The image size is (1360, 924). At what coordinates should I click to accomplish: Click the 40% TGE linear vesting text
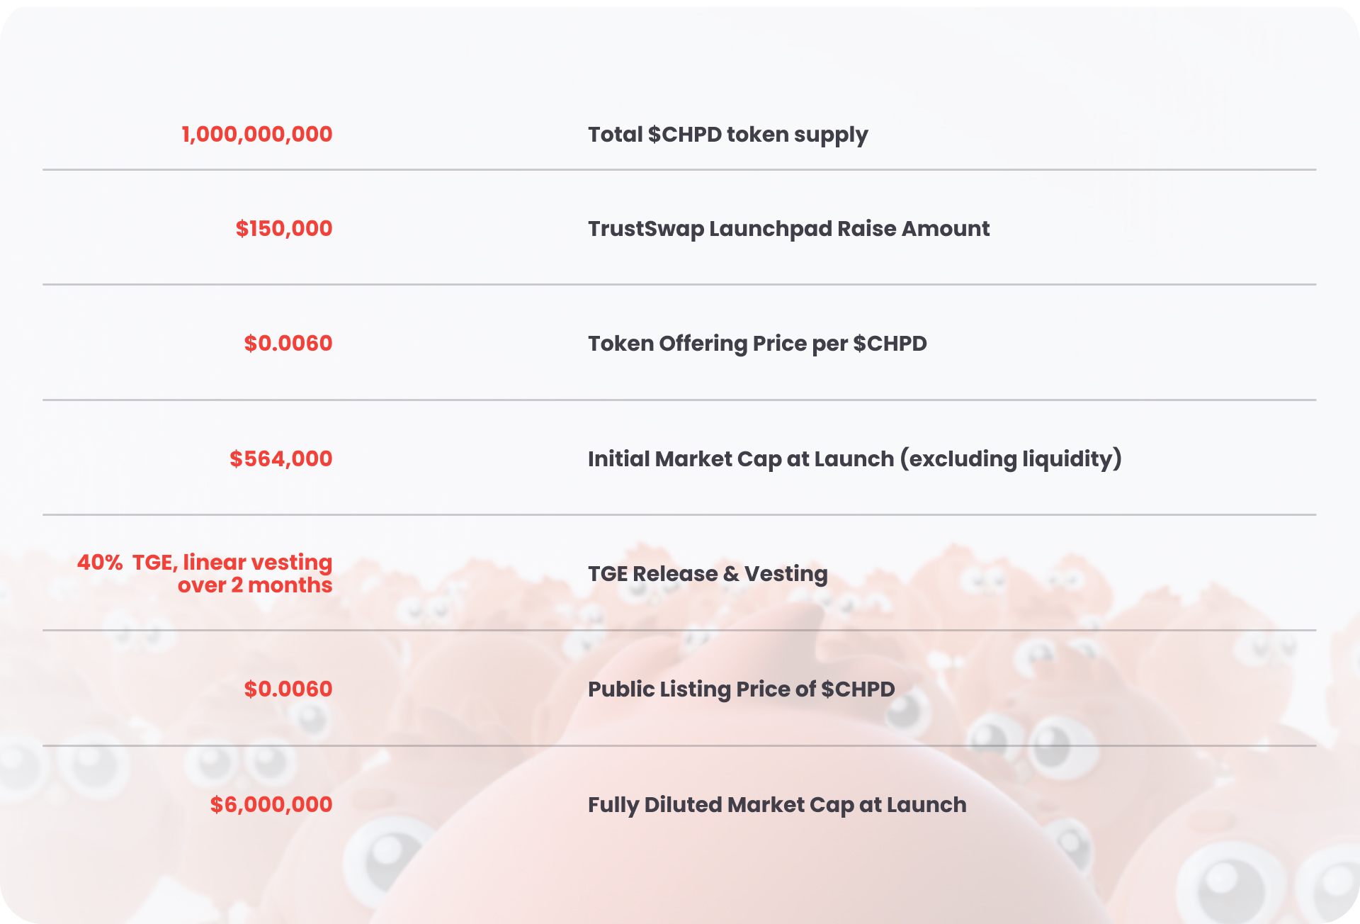(205, 573)
